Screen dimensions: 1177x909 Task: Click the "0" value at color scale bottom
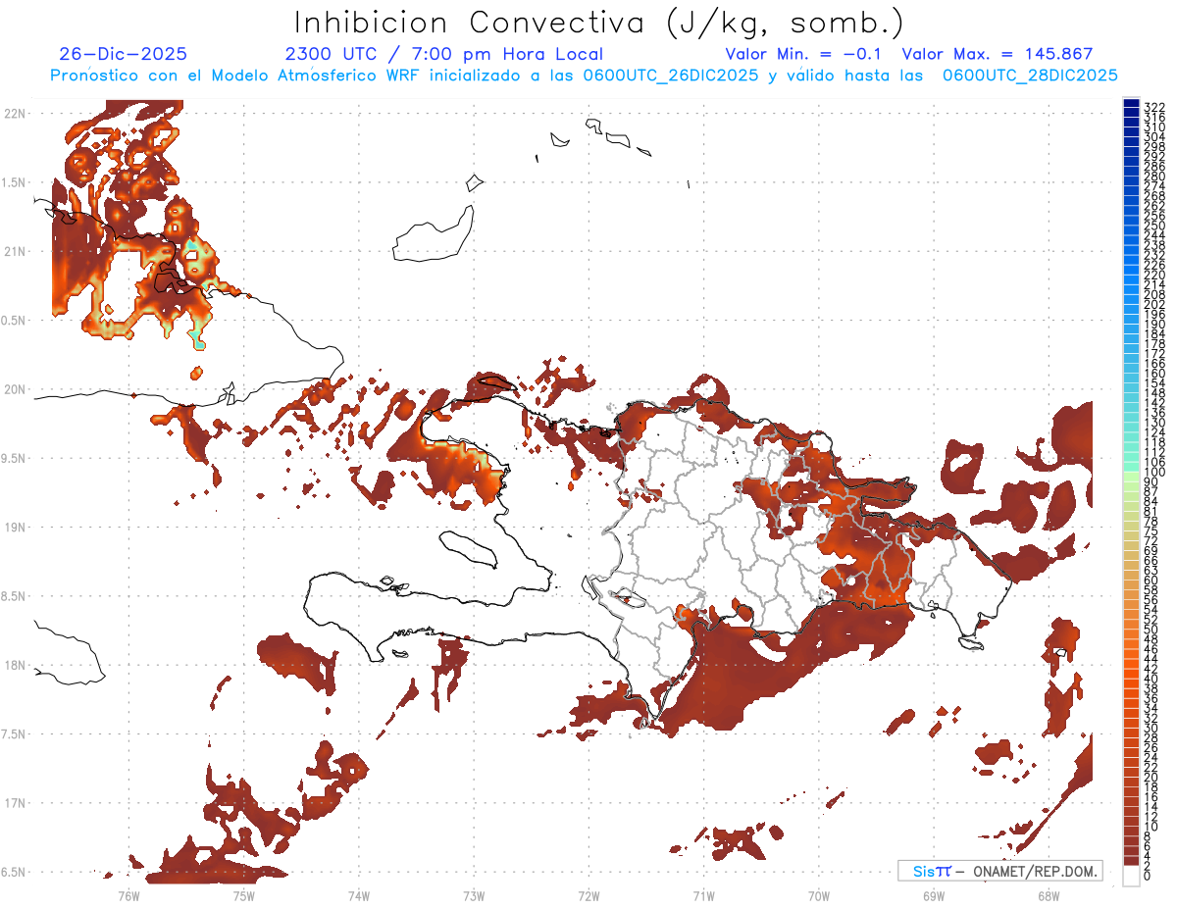pos(1148,876)
